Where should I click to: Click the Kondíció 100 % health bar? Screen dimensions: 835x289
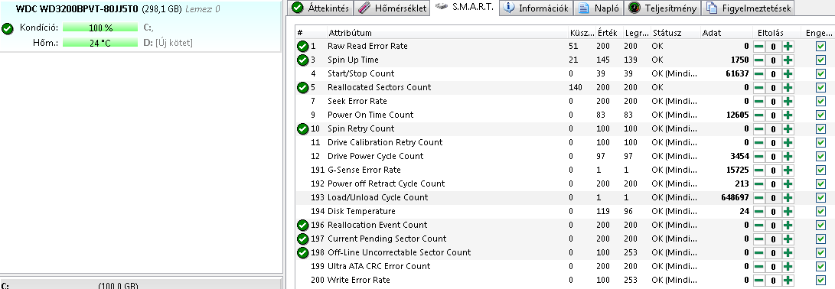pyautogui.click(x=101, y=28)
